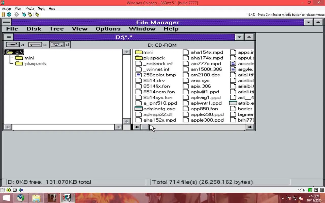Click the file list horizontal scroll thumb
The image size is (325, 203).
coord(145,127)
